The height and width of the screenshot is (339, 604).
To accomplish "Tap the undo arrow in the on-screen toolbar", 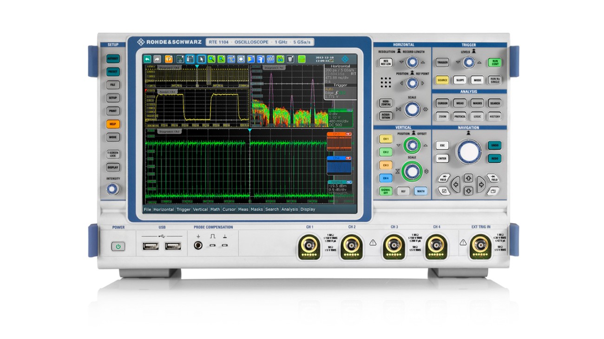I will point(147,59).
